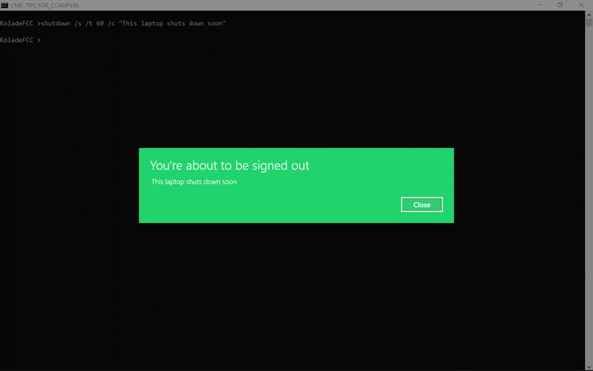
Task: Minimize the command prompt window
Action: tap(538, 5)
